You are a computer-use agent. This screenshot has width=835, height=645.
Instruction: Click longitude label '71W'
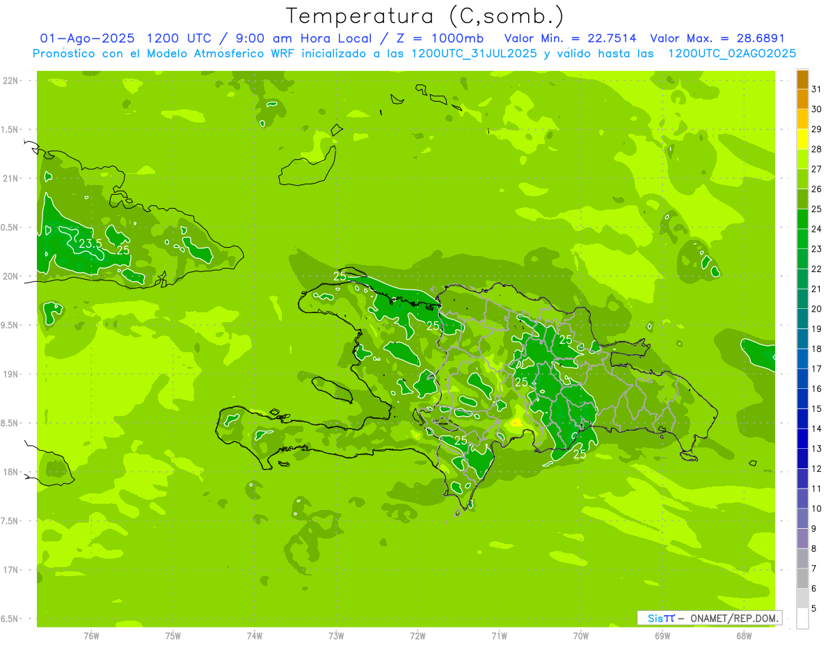[499, 636]
